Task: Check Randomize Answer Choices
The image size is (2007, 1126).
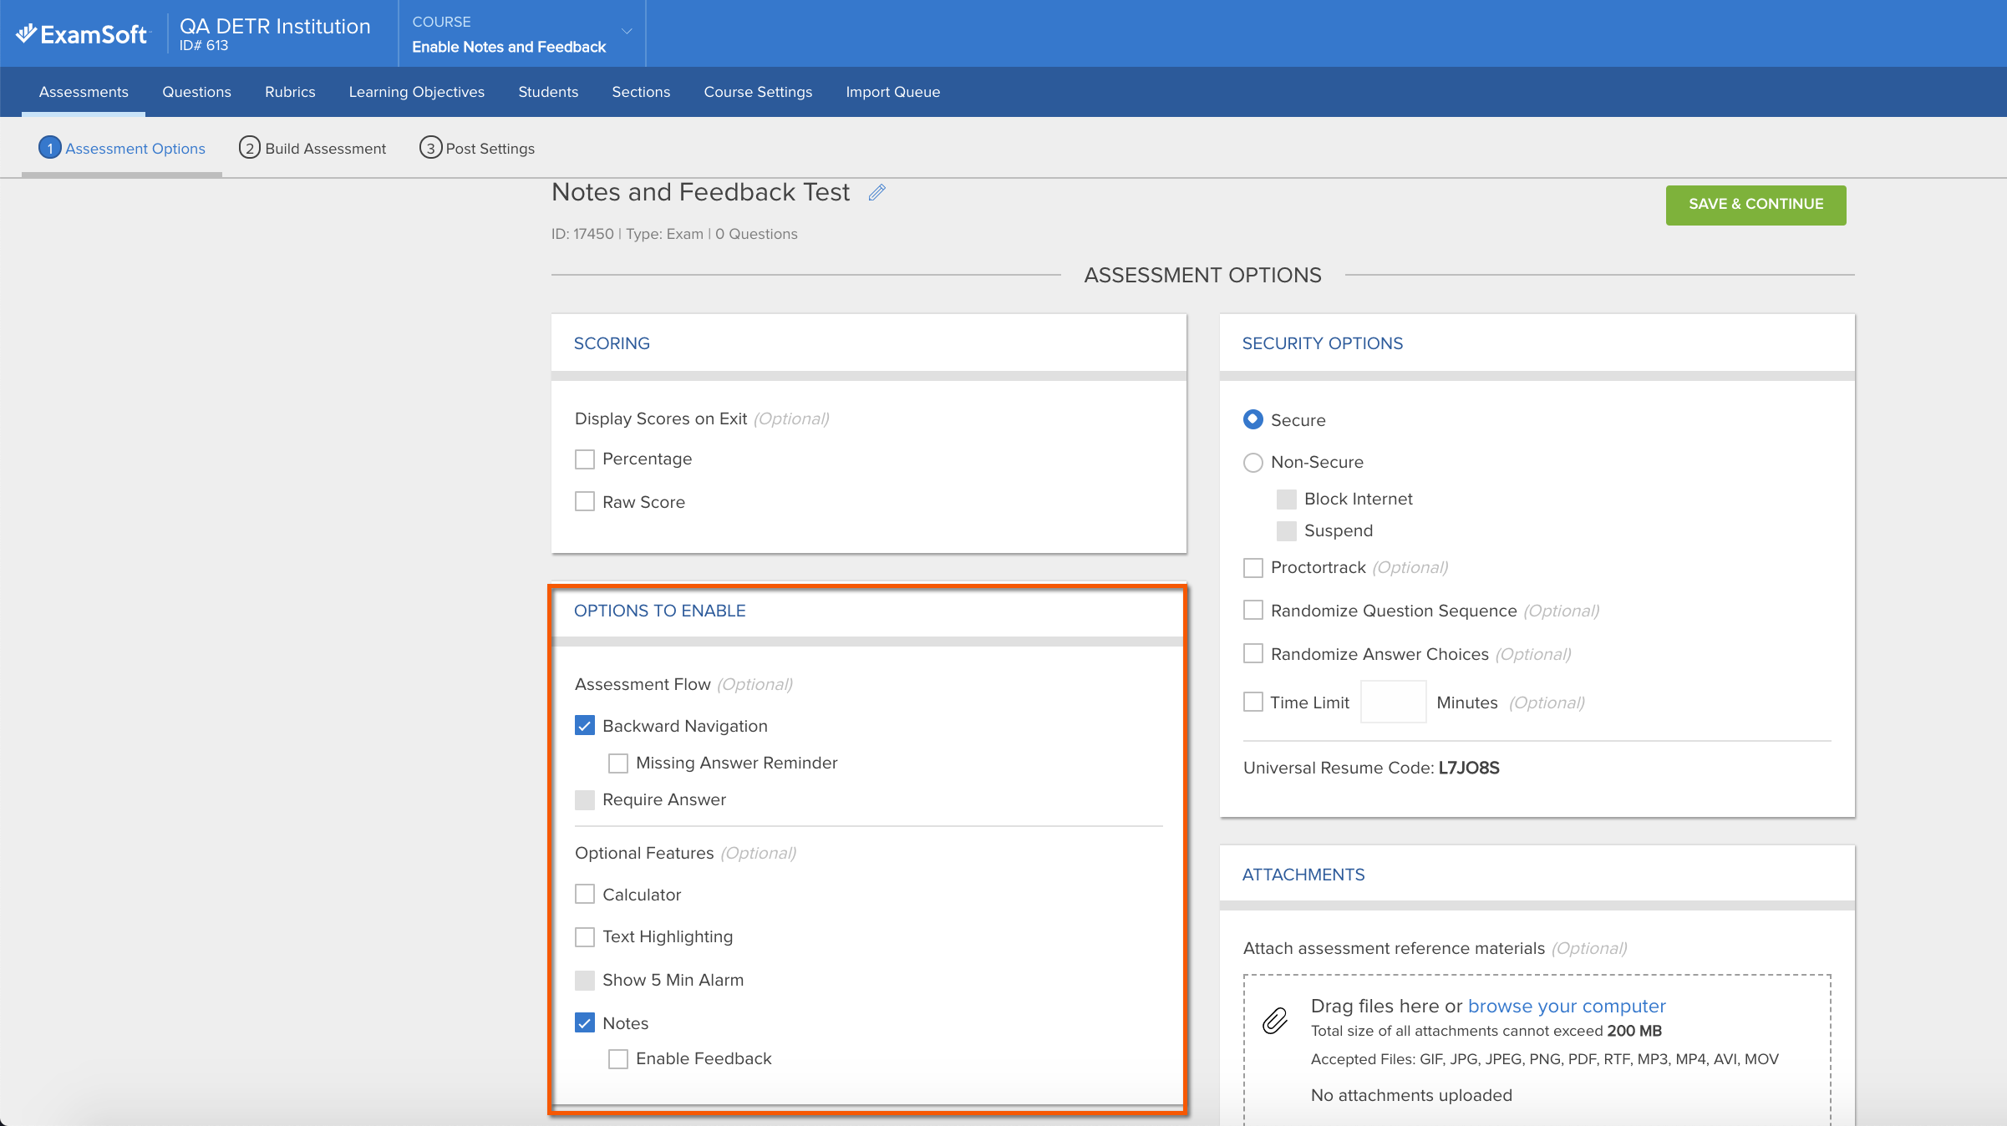Action: pos(1253,653)
